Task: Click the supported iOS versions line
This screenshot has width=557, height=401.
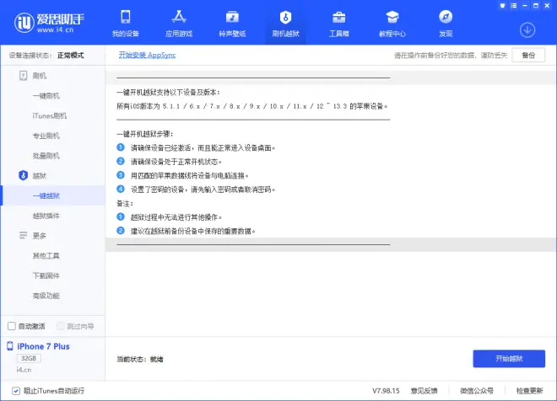Action: pyautogui.click(x=252, y=106)
